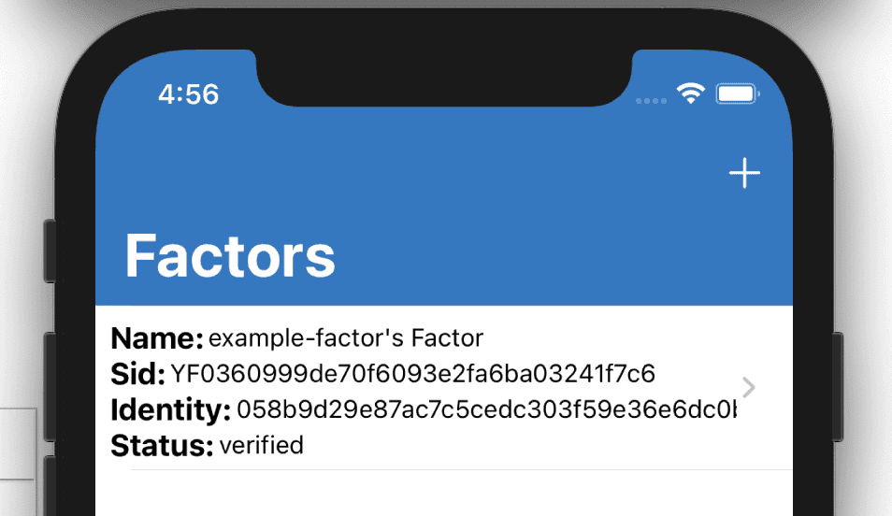The image size is (892, 516).
Task: Click the battery indicator icon
Action: [x=738, y=93]
